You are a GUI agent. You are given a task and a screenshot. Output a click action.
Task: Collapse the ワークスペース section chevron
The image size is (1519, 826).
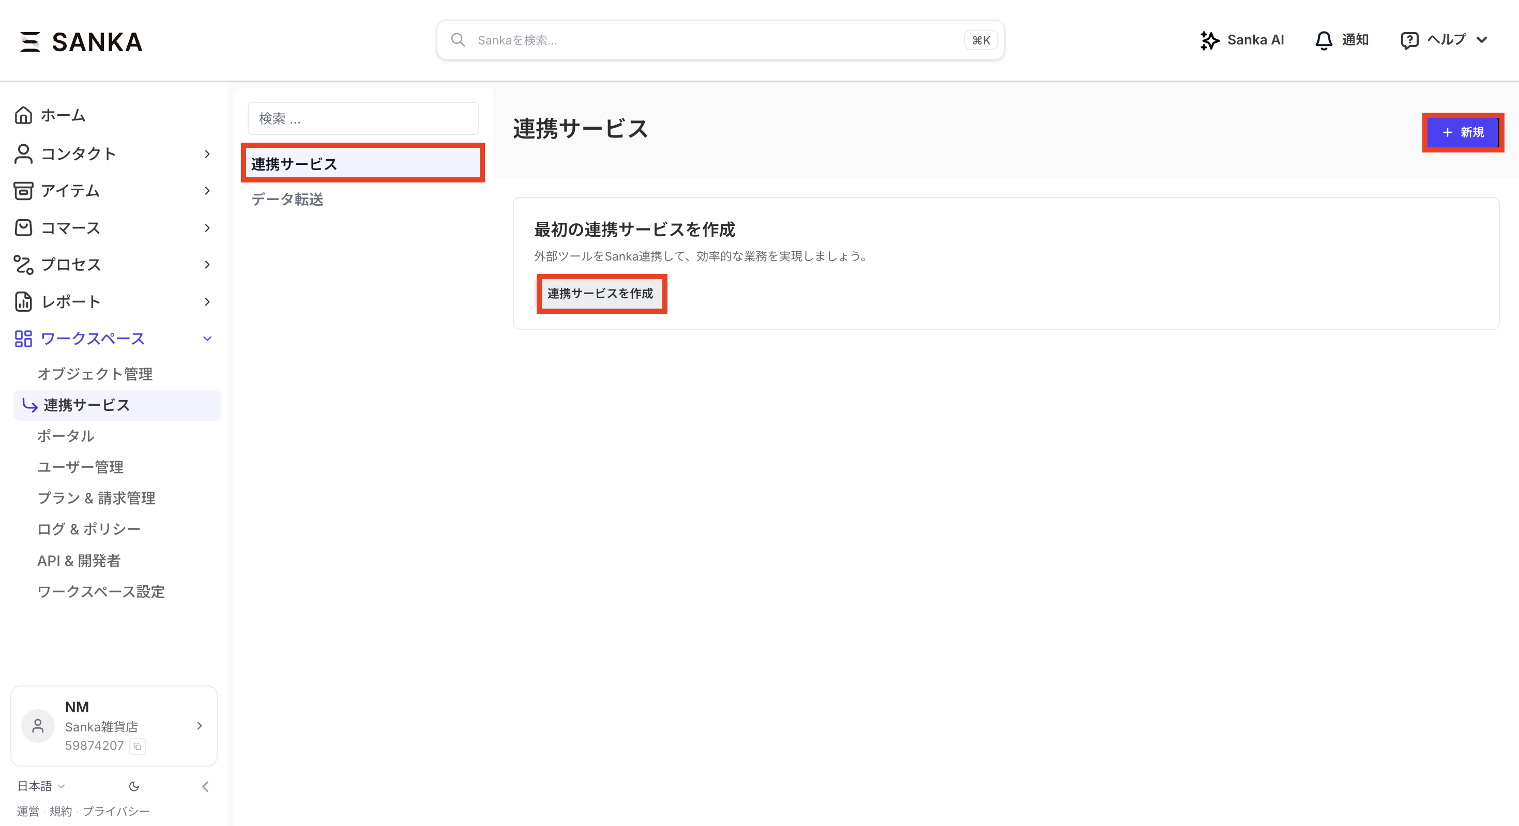(x=207, y=339)
